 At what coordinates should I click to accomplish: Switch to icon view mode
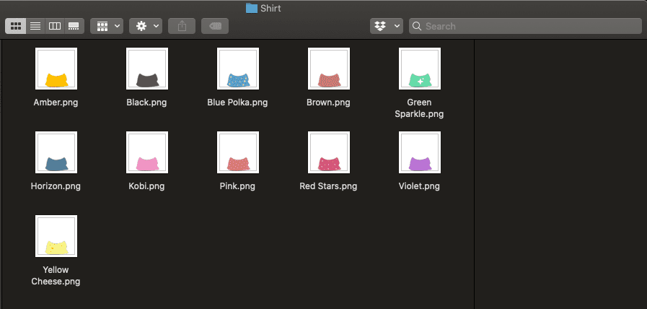coord(16,26)
